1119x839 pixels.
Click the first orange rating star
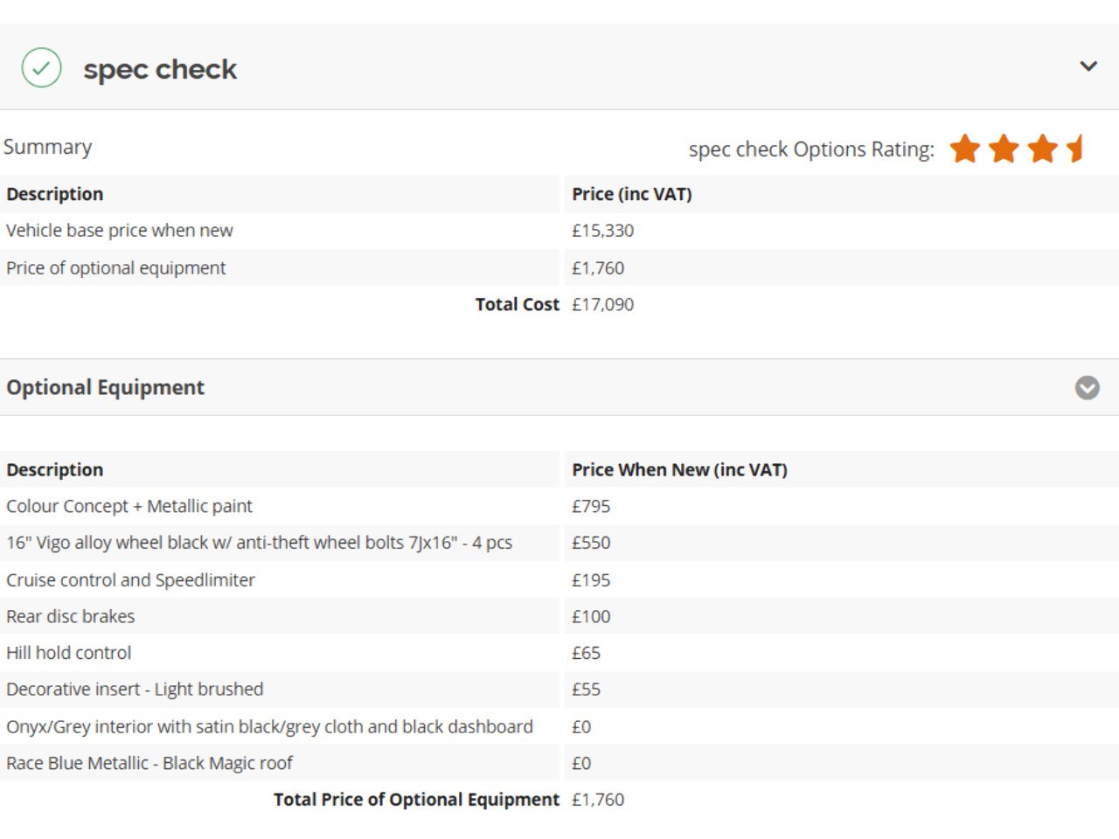coord(965,149)
